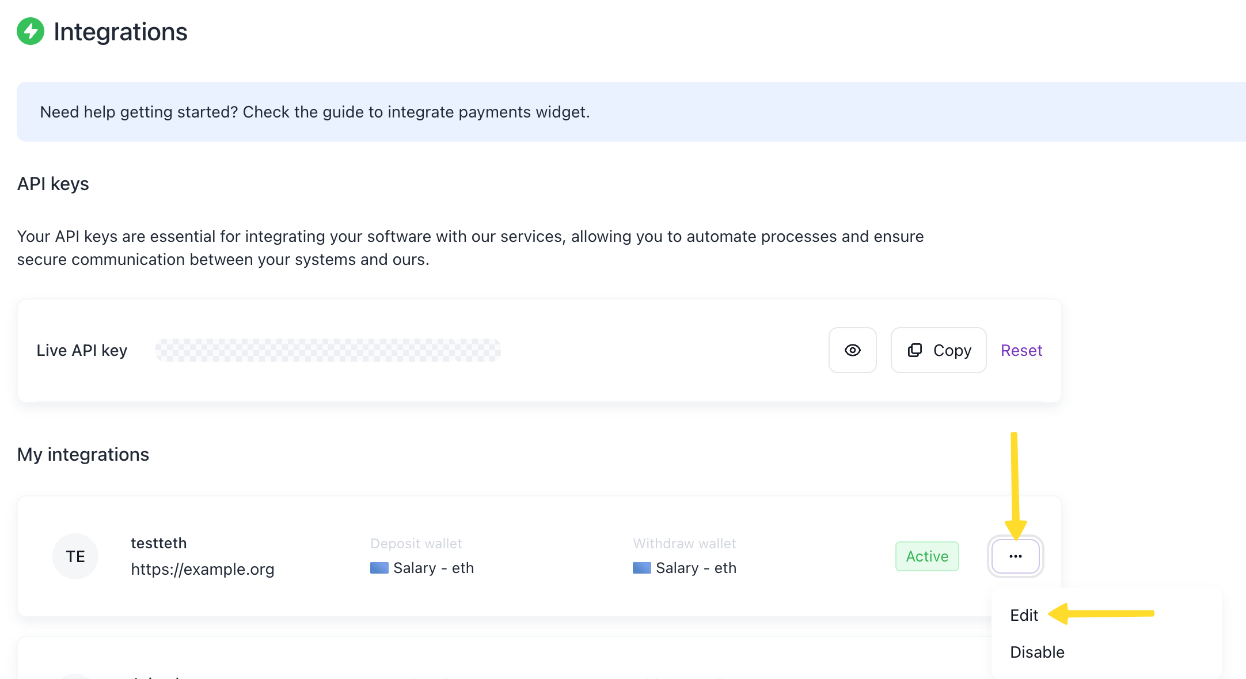This screenshot has width=1246, height=679.
Task: Click the Deposit wallet card icon
Action: [379, 568]
